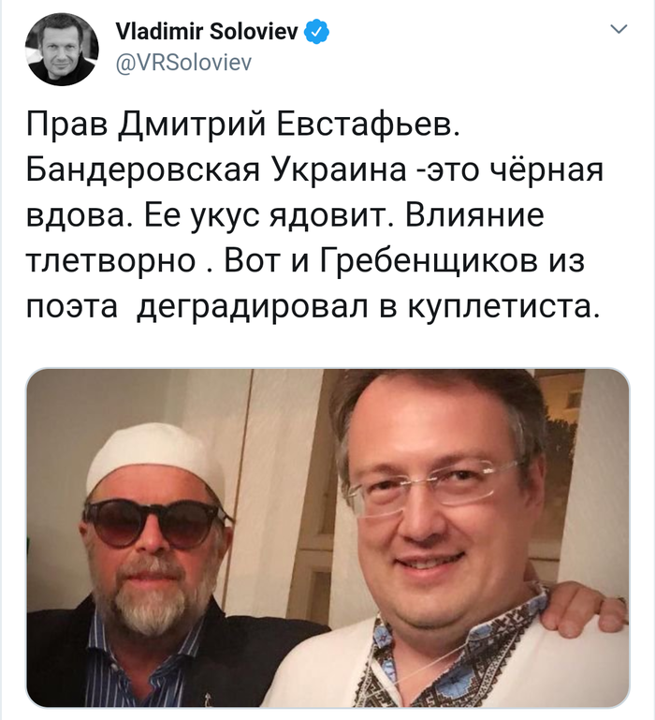Screen dimensions: 655x720
Task: Click the word 'деградировал' in the tweet
Action: point(252,308)
